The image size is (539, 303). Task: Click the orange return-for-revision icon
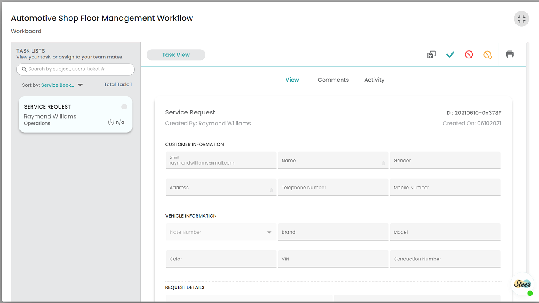[x=488, y=55]
